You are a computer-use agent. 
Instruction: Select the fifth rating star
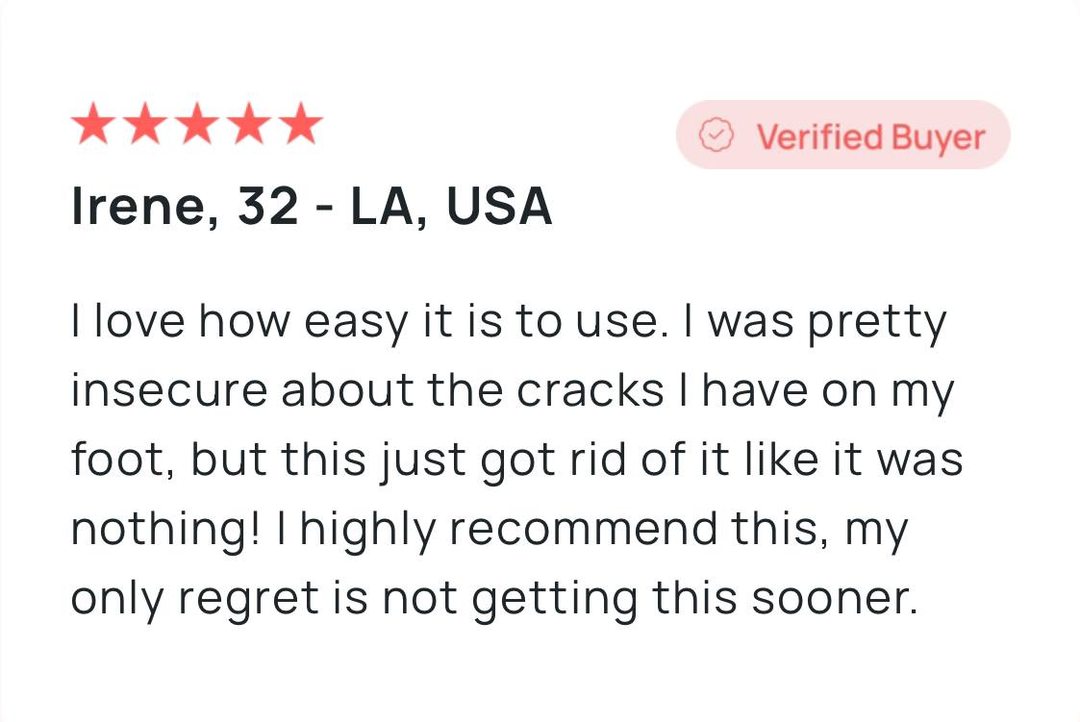click(x=300, y=123)
